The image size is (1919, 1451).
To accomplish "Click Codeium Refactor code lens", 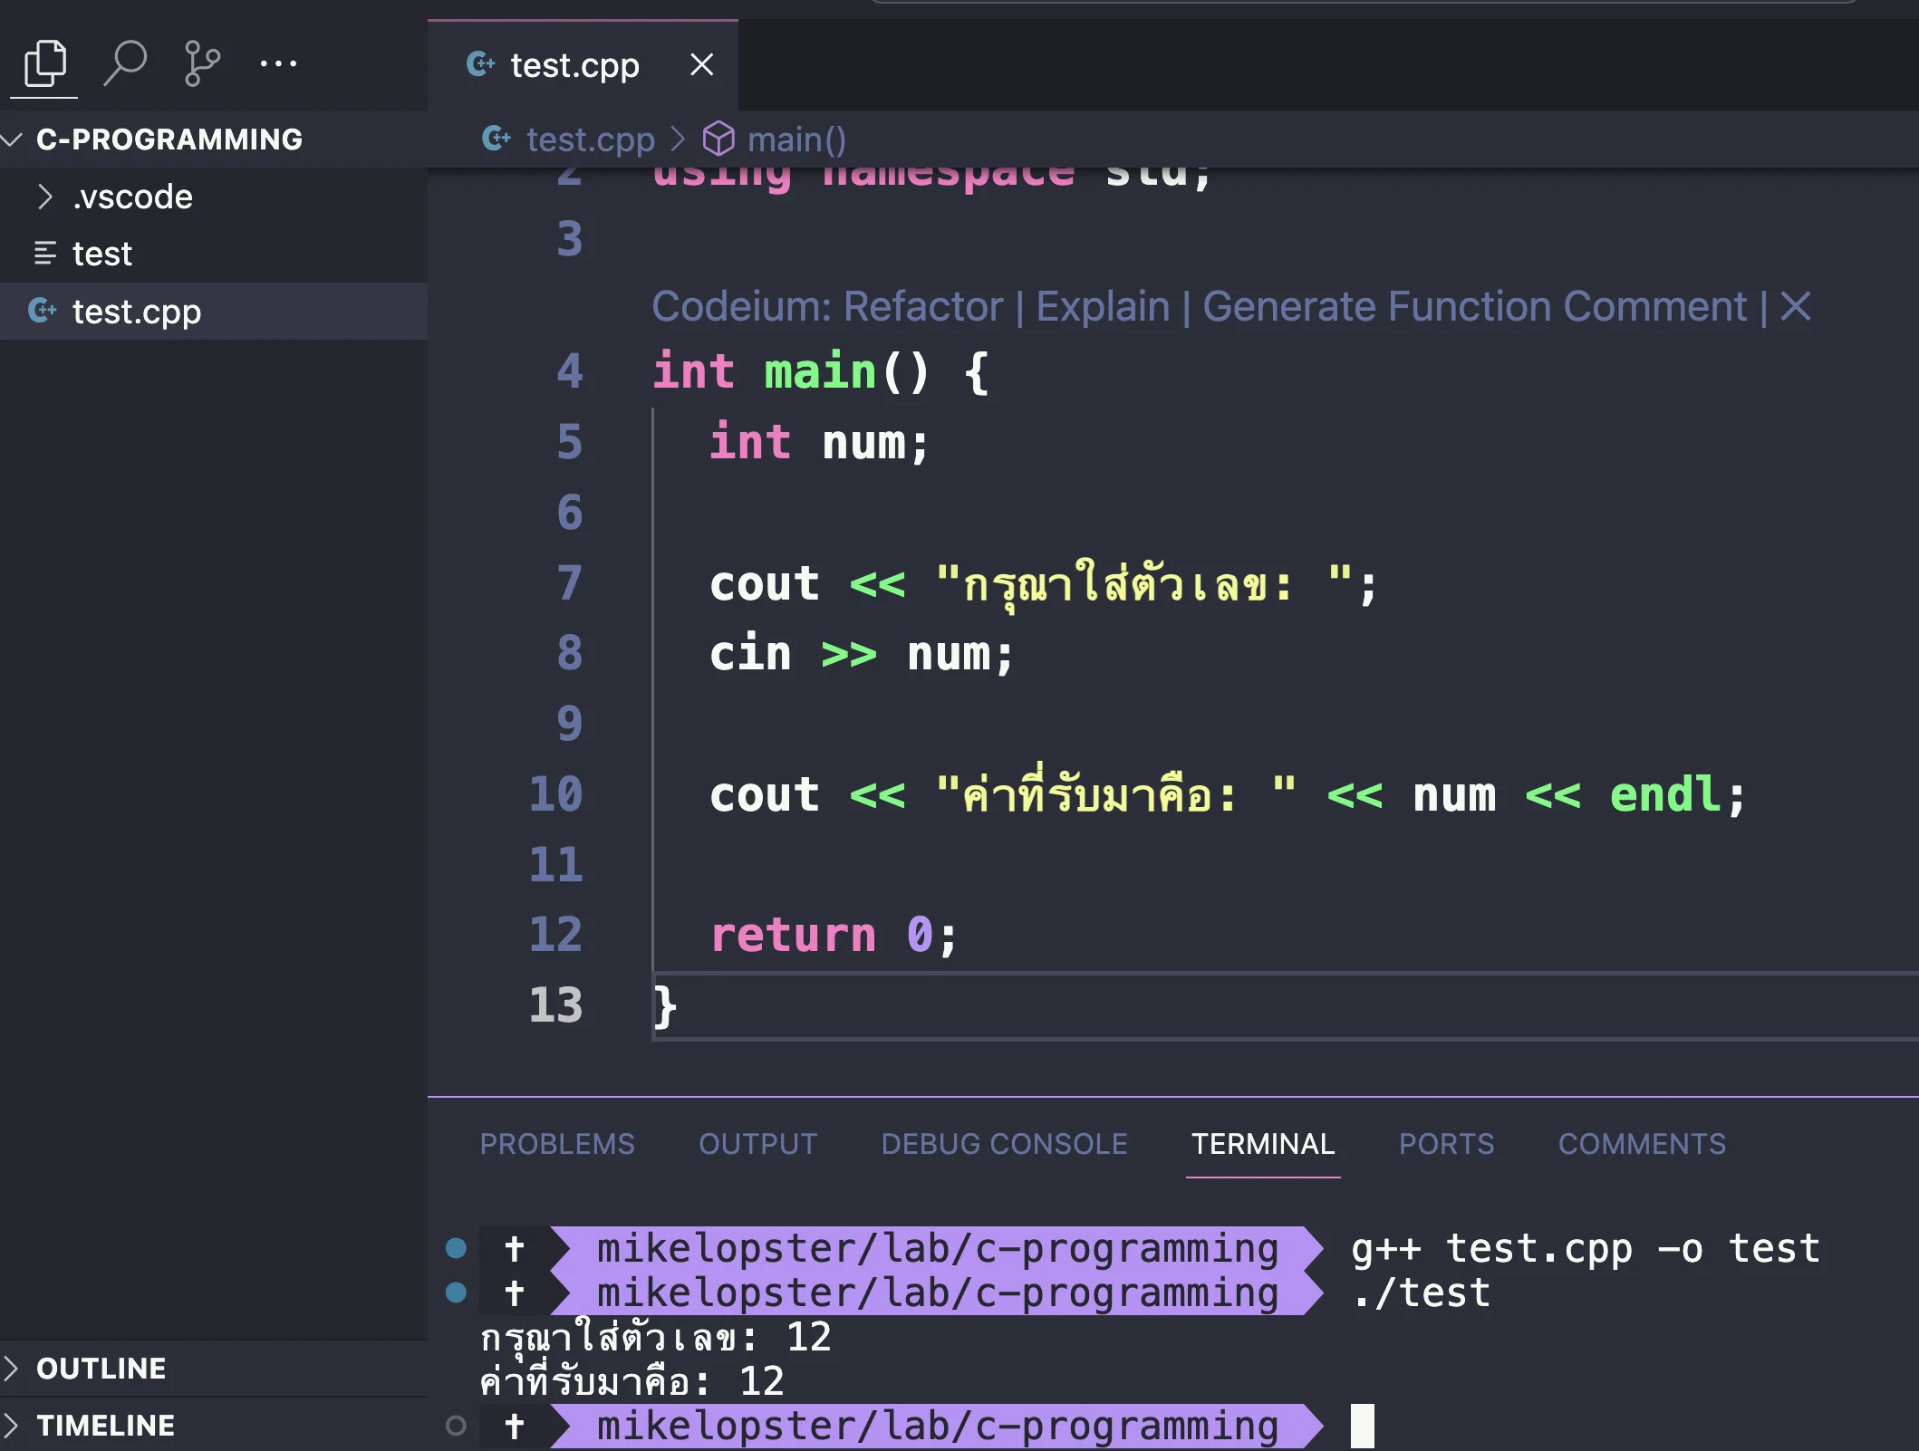I will pyautogui.click(x=923, y=307).
